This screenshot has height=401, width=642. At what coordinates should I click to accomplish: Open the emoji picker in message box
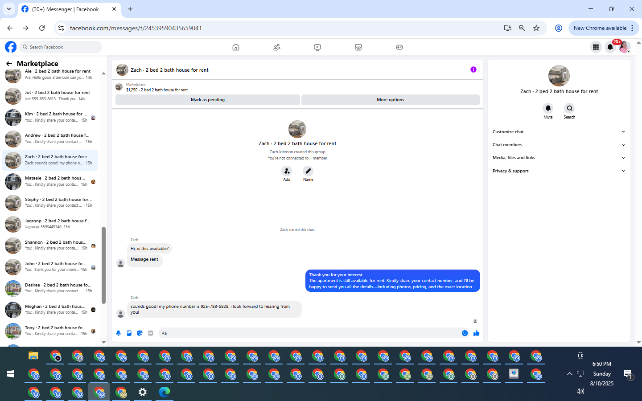(x=465, y=333)
